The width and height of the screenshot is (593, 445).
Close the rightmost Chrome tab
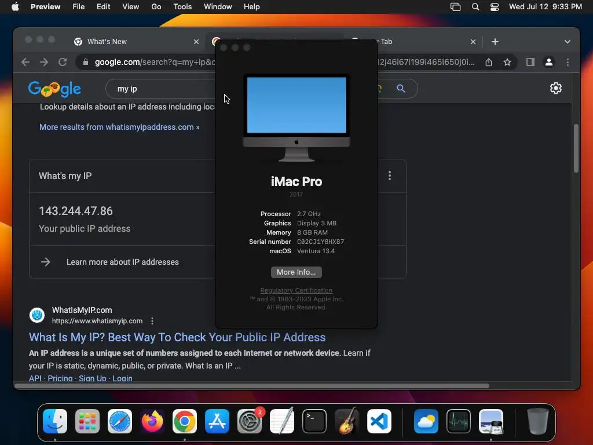coord(473,42)
